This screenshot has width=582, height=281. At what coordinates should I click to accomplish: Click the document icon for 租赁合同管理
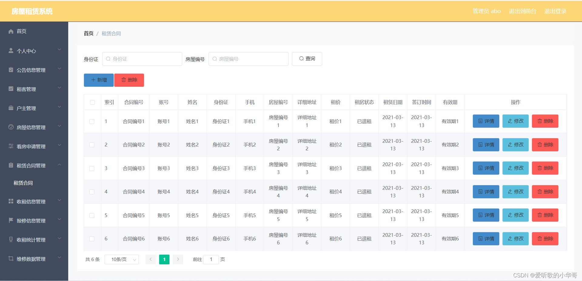(11, 165)
